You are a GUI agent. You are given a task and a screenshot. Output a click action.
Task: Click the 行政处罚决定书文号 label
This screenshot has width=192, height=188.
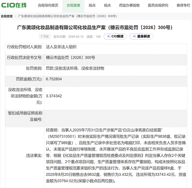coord(25,57)
